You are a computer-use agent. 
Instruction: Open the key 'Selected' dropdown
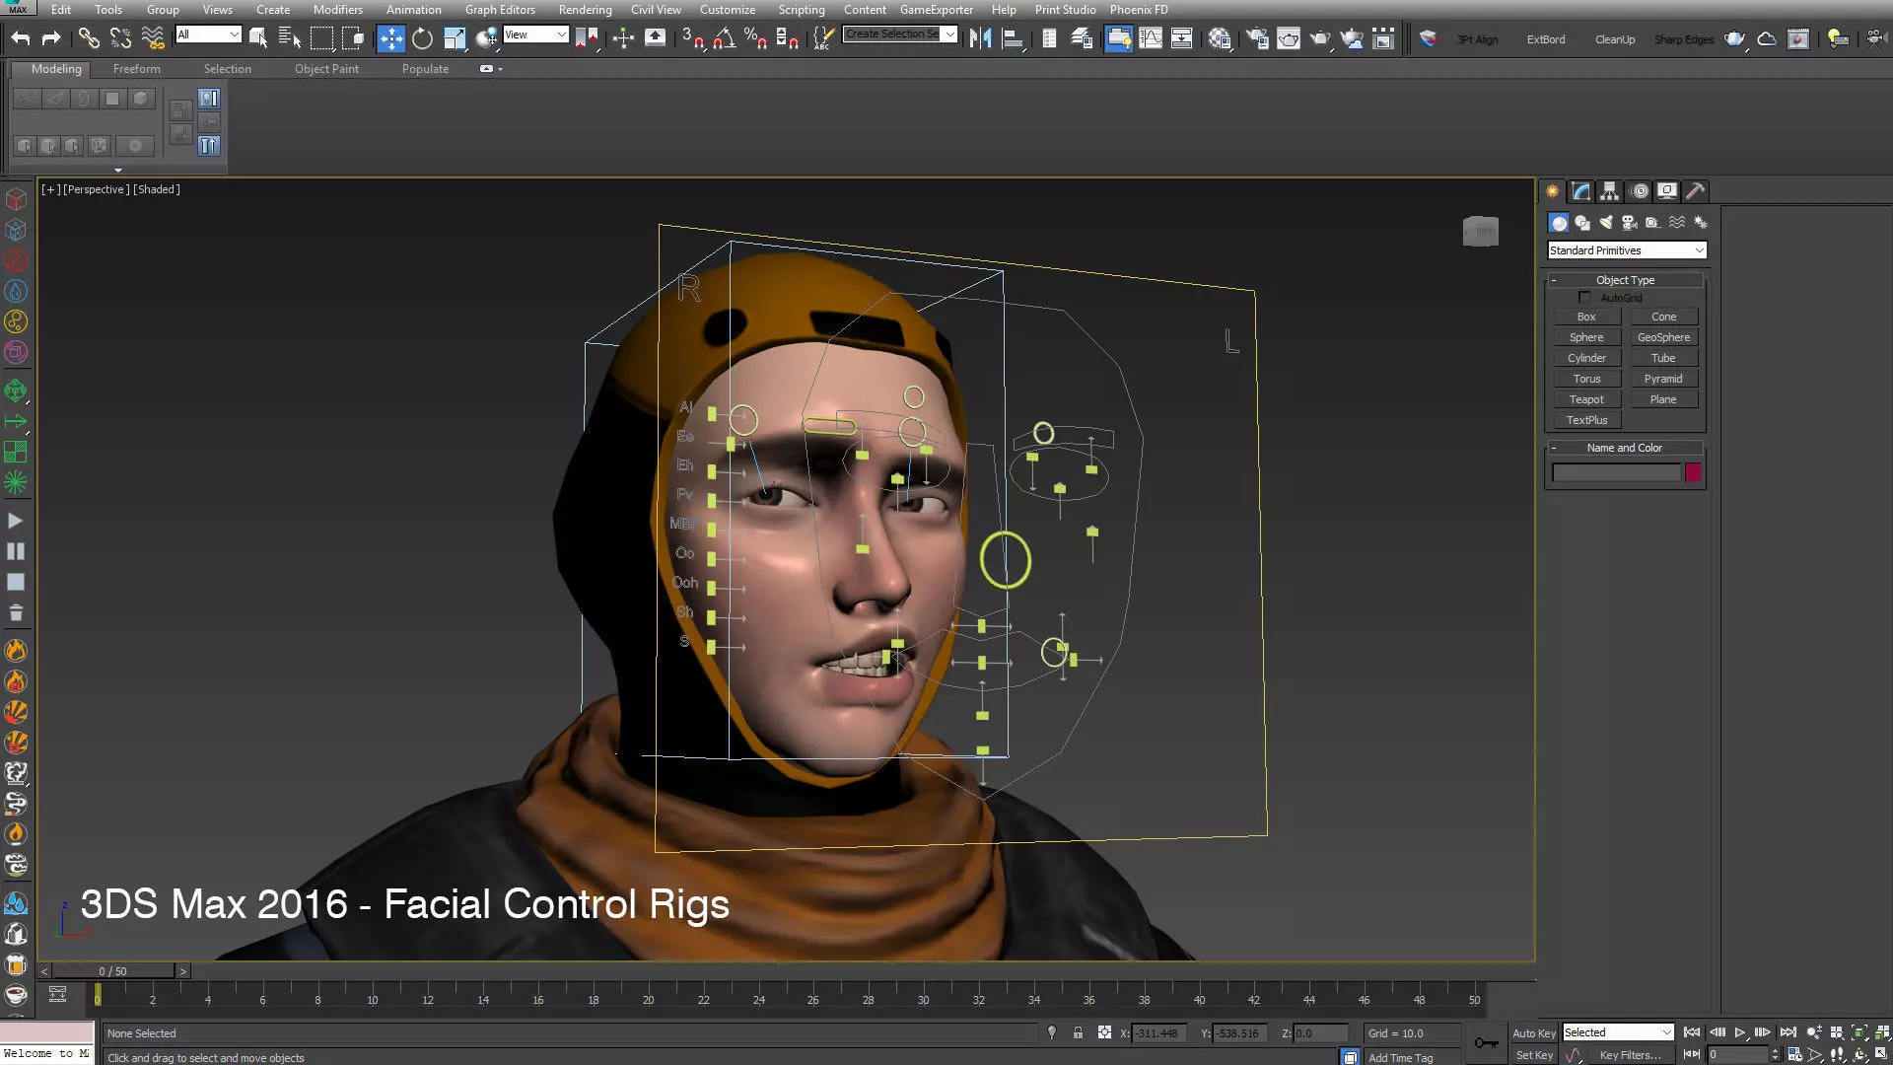pyautogui.click(x=1618, y=1032)
